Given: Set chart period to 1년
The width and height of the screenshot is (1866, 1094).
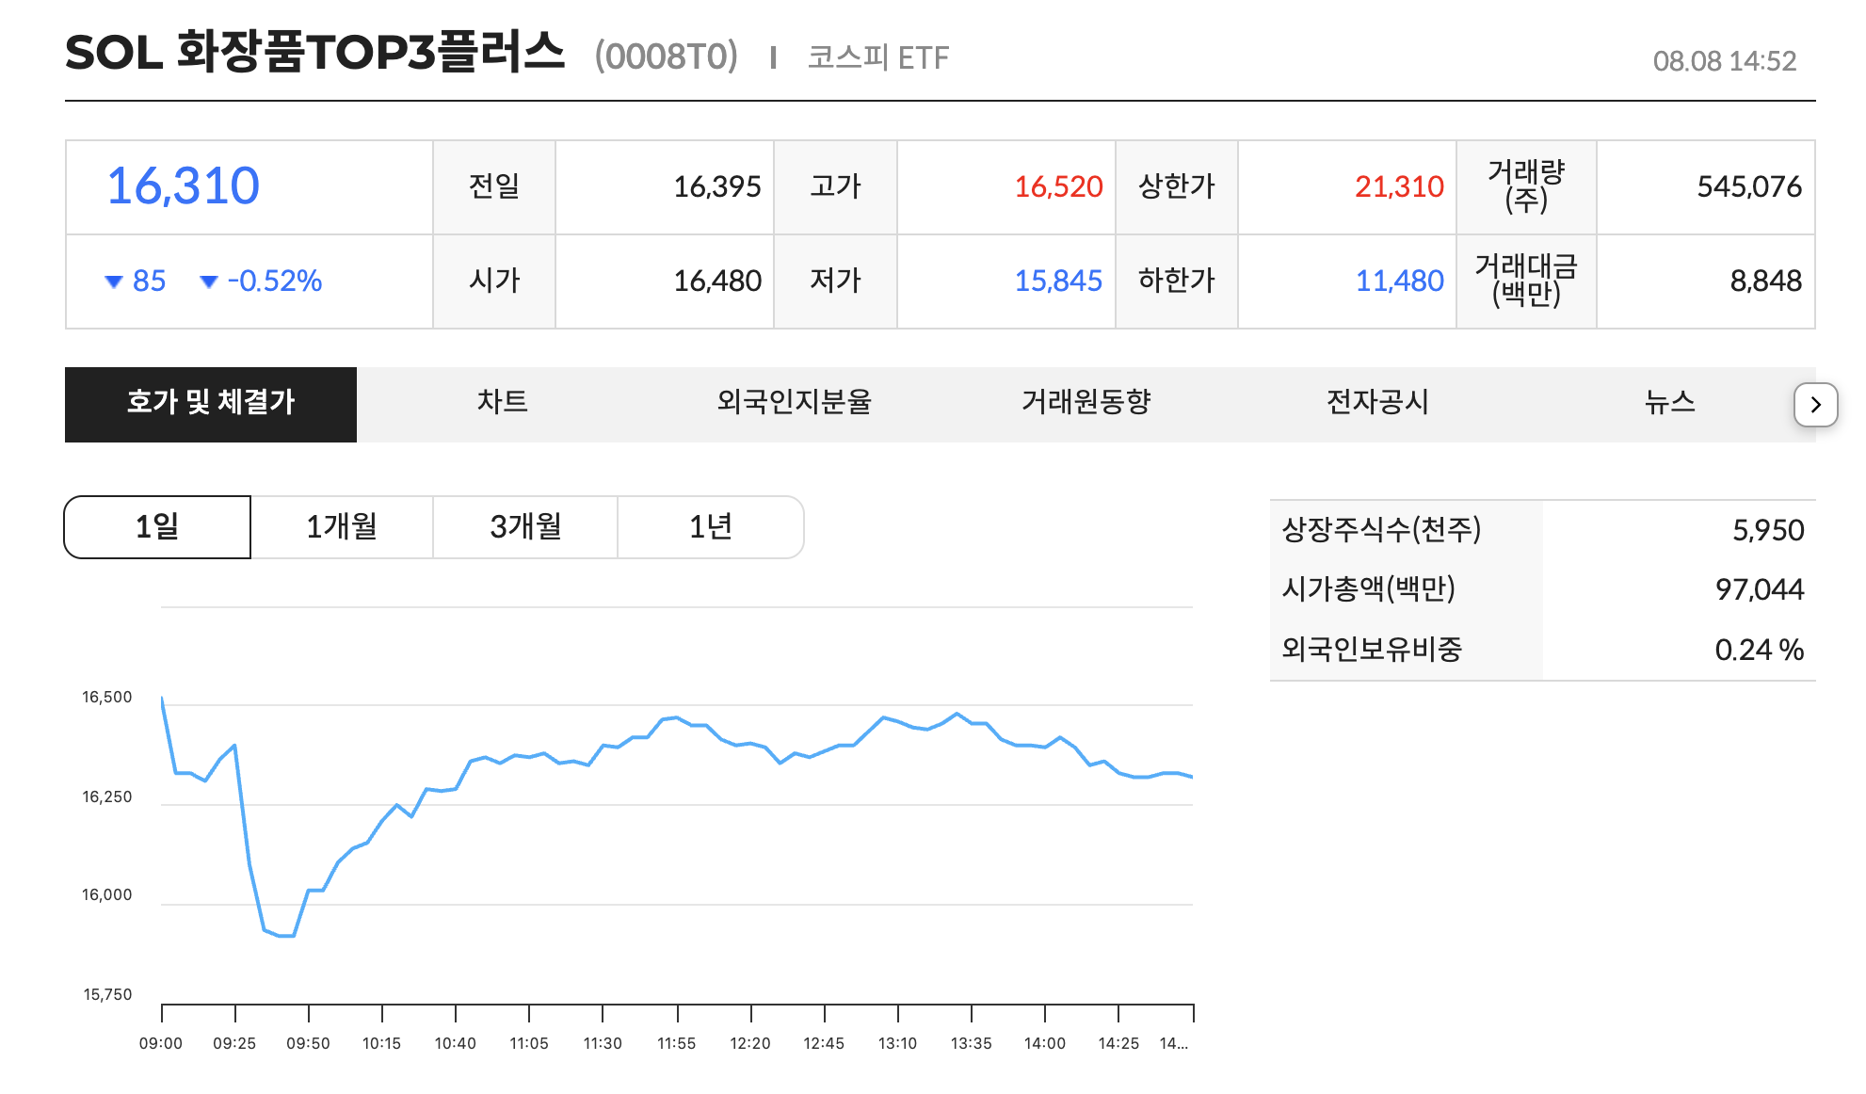Looking at the screenshot, I should click(x=710, y=527).
